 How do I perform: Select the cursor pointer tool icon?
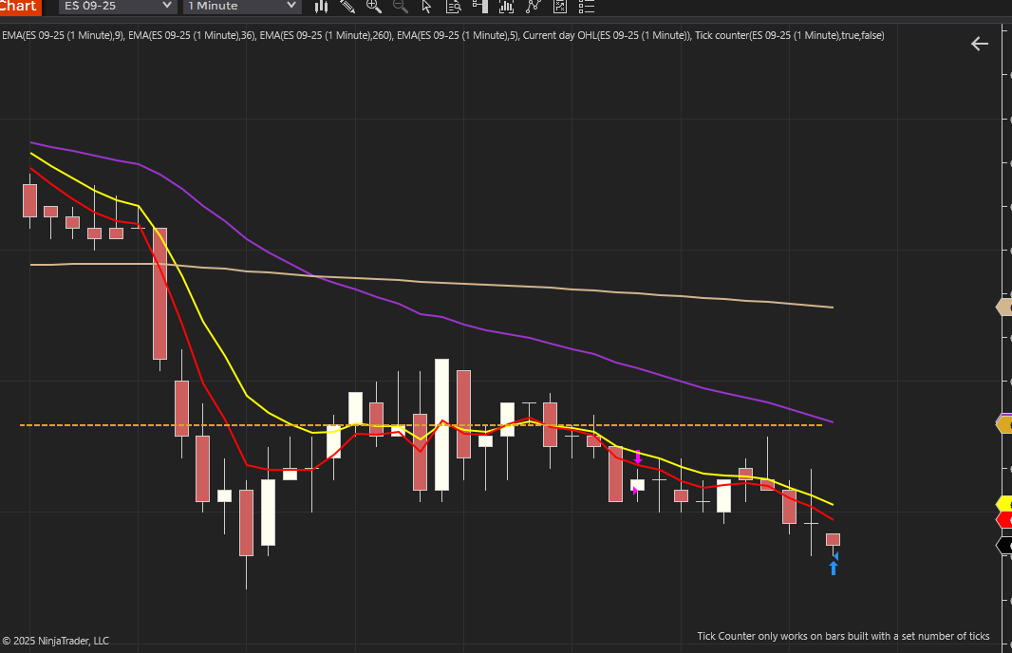[426, 7]
